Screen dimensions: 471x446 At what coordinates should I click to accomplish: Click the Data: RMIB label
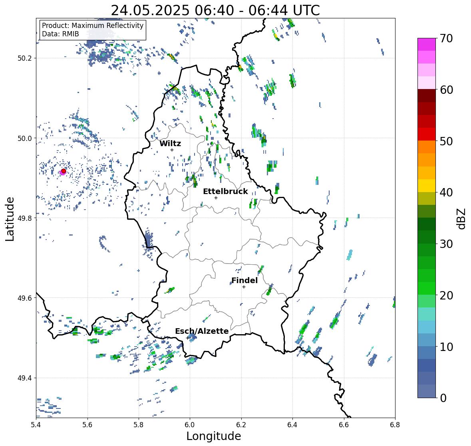pos(60,34)
